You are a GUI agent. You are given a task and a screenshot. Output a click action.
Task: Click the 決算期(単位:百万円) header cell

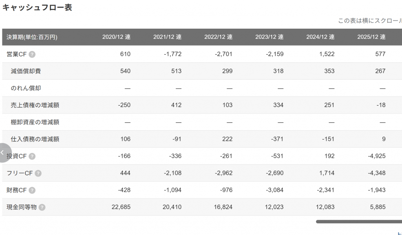(x=32, y=37)
